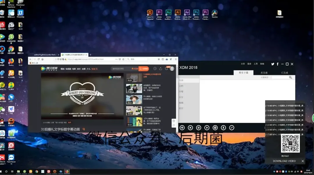
Task: Open DaVinci Resolve desktop icon
Action: 215,14
